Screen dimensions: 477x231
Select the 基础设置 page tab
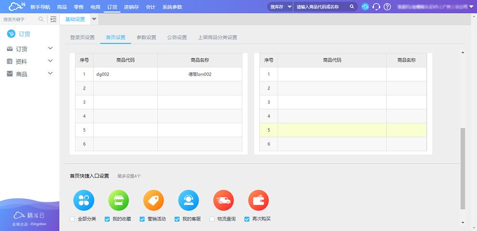(x=75, y=19)
